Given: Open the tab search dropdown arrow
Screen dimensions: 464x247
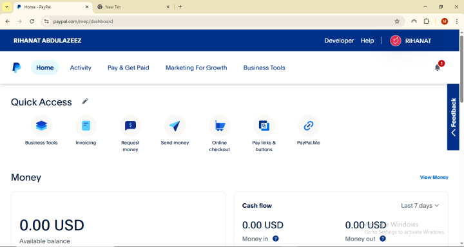Looking at the screenshot, I should pos(6,7).
